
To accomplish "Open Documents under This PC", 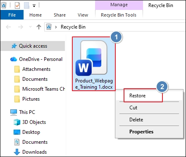I will 35,142.
